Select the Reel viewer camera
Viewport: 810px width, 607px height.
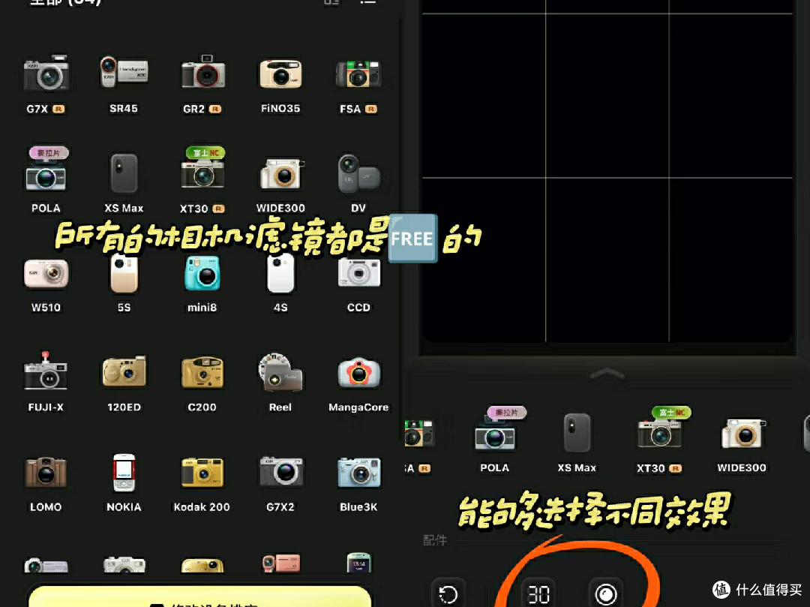(280, 381)
